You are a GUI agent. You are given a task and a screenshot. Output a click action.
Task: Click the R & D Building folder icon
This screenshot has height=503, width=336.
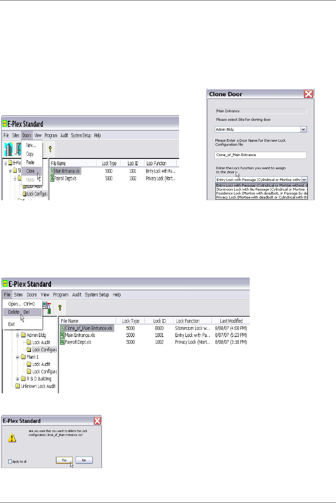click(23, 379)
